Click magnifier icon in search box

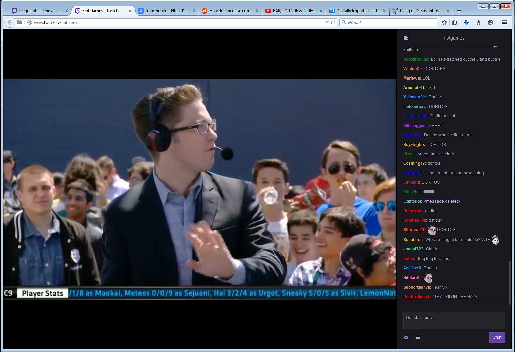pyautogui.click(x=344, y=22)
